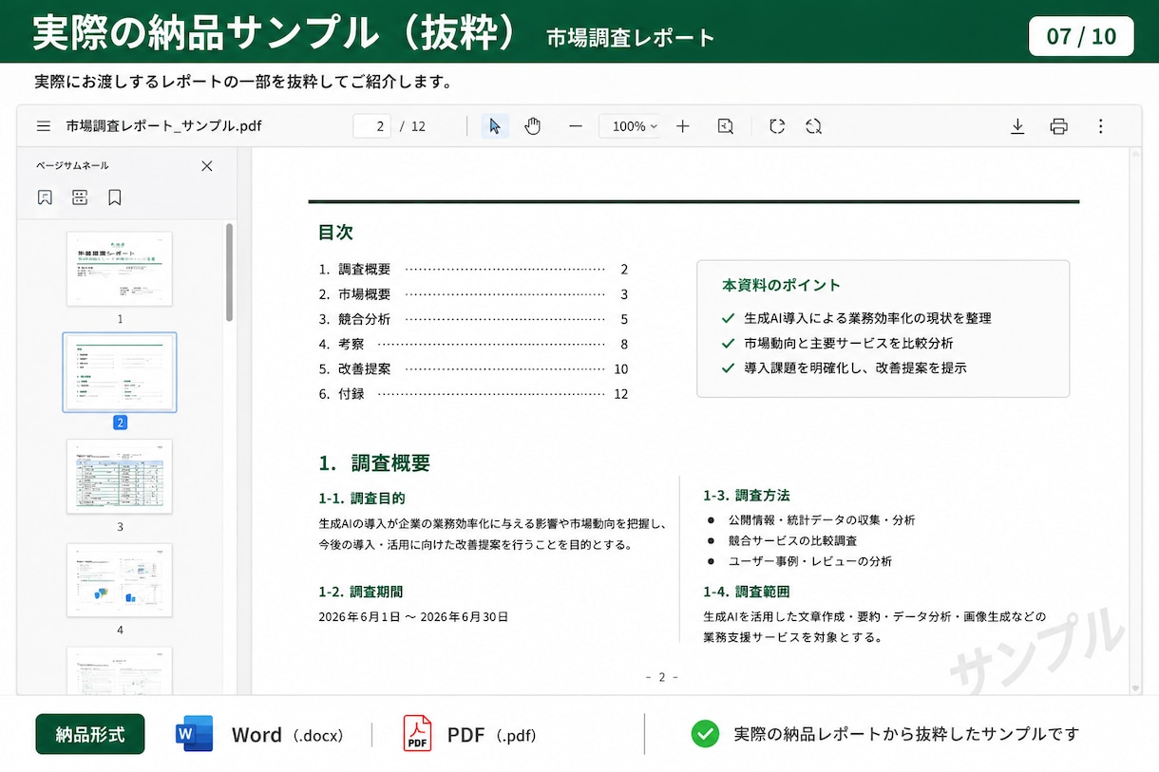Open the bookmarks icon in the sidebar
1159x772 pixels.
[115, 198]
